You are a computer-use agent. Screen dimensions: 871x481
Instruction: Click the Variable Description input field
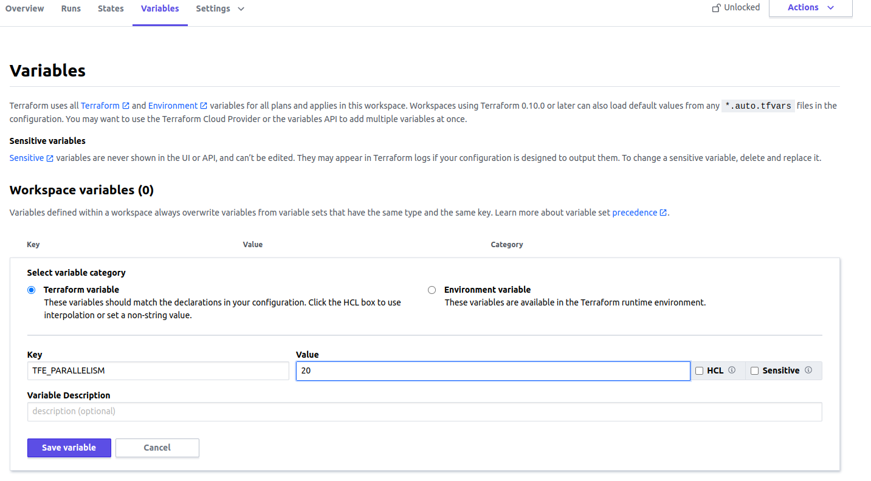click(x=424, y=411)
